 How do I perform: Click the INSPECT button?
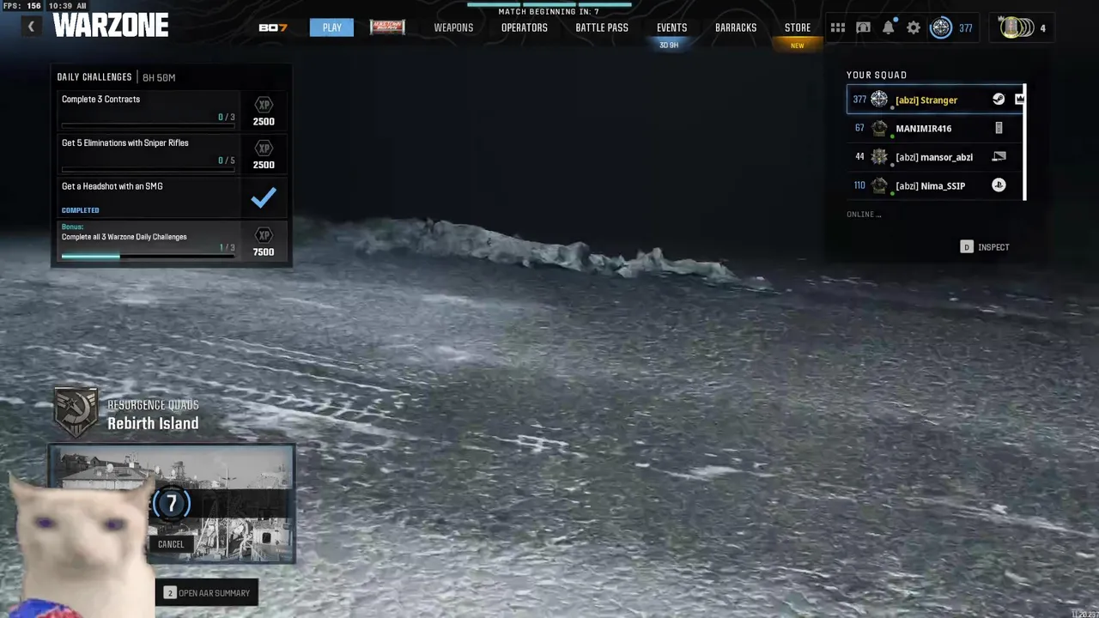pyautogui.click(x=984, y=247)
